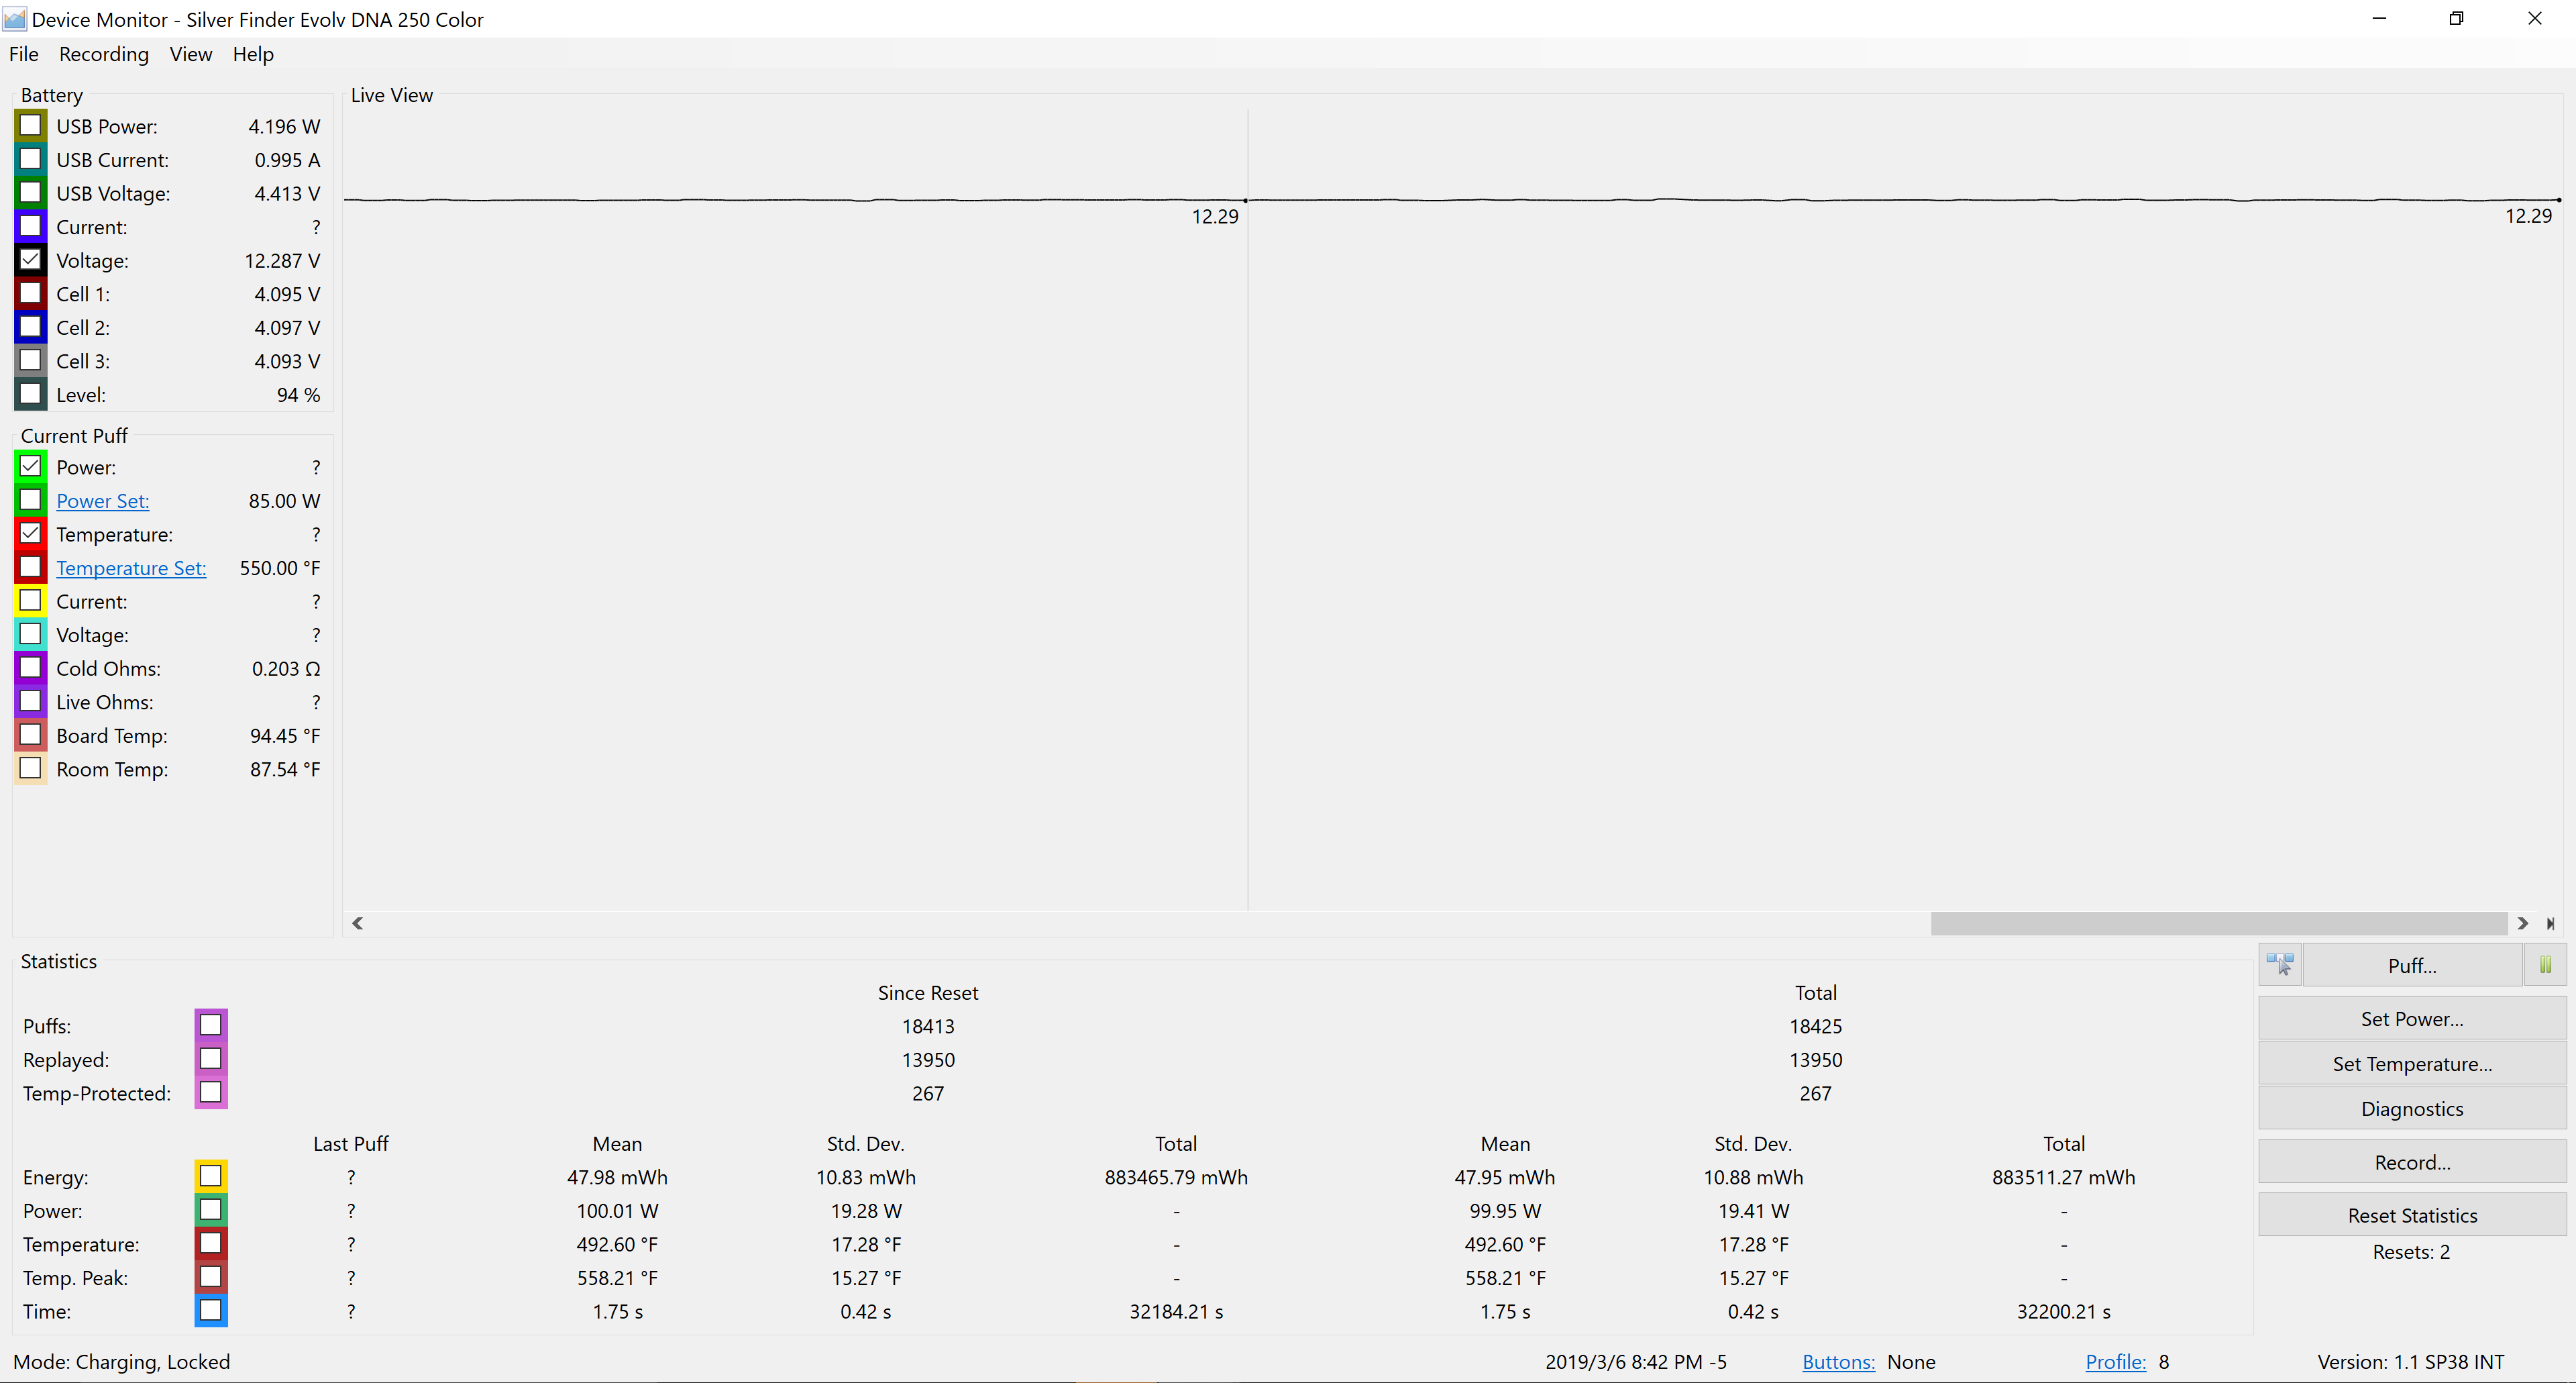Click the left scroll arrow under Live View
2576x1383 pixels.
(x=357, y=923)
